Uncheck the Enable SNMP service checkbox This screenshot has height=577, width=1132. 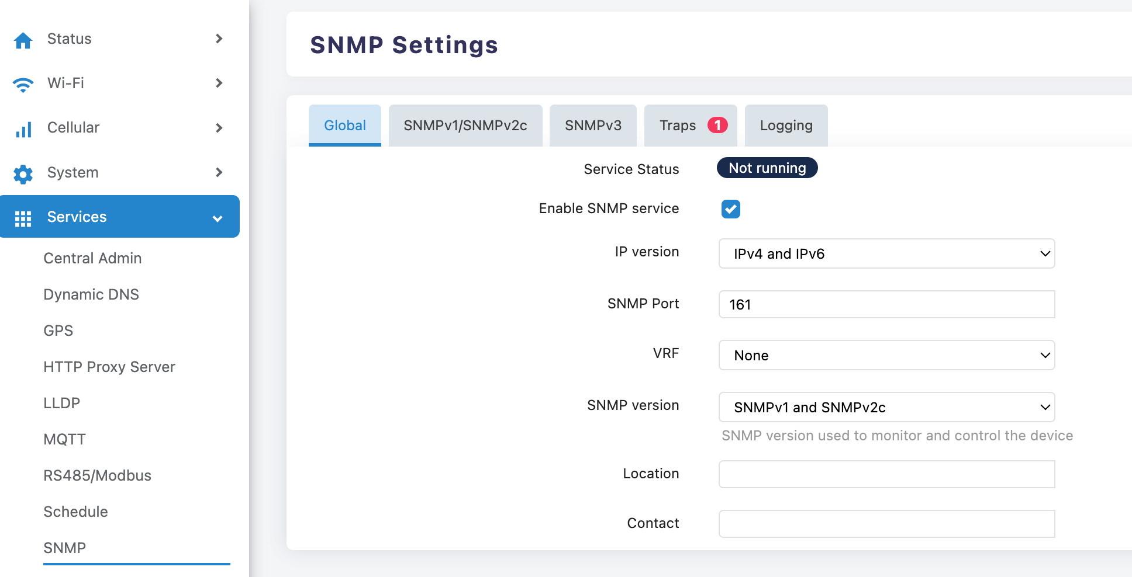730,209
